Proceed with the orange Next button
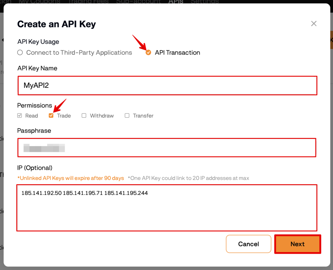 click(x=298, y=244)
